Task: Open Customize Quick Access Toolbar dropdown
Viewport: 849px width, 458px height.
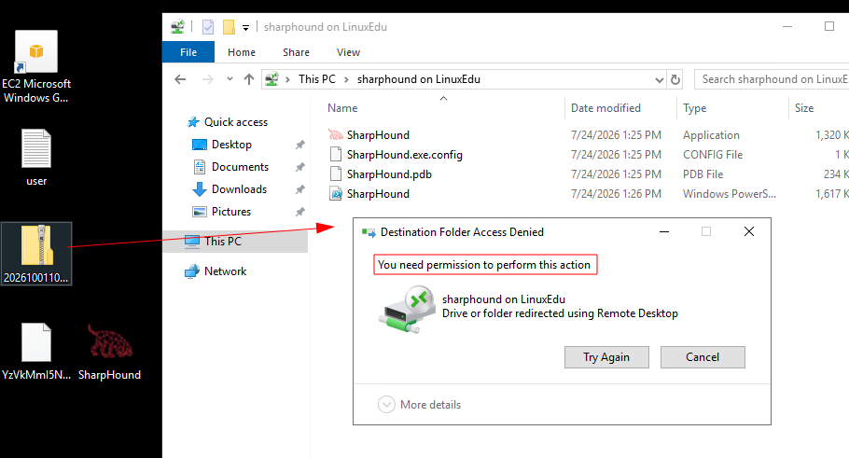Action: tap(245, 27)
